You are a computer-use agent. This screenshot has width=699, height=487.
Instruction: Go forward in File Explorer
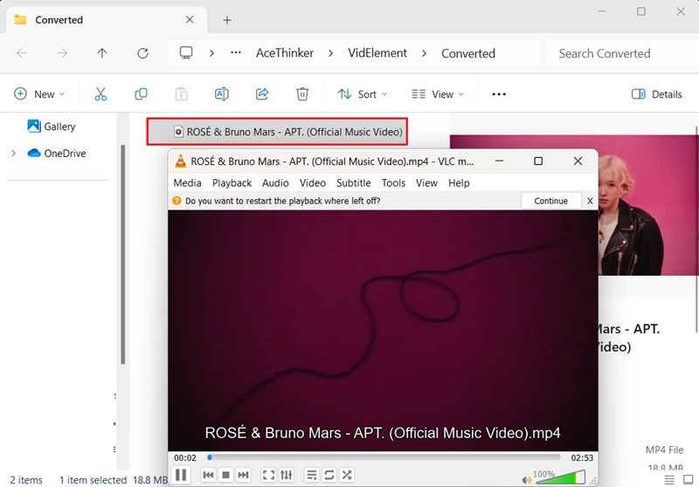pos(62,53)
